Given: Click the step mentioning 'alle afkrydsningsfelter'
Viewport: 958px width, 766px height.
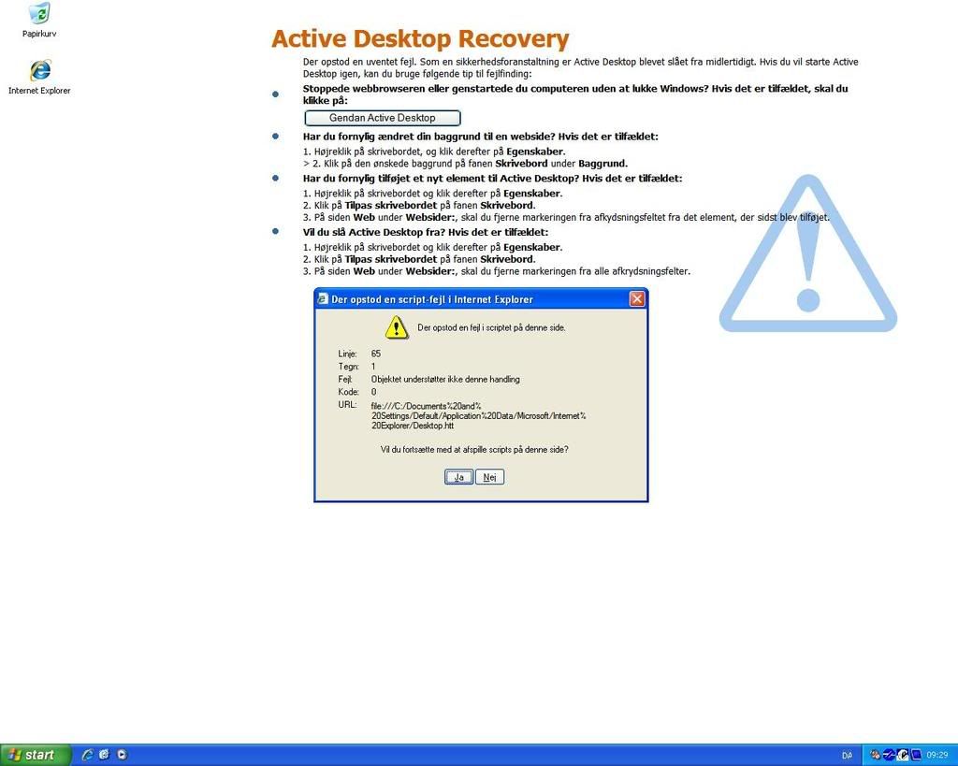Looking at the screenshot, I should click(x=497, y=271).
